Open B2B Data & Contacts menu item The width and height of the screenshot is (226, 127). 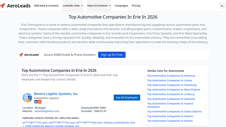pos(46,6)
